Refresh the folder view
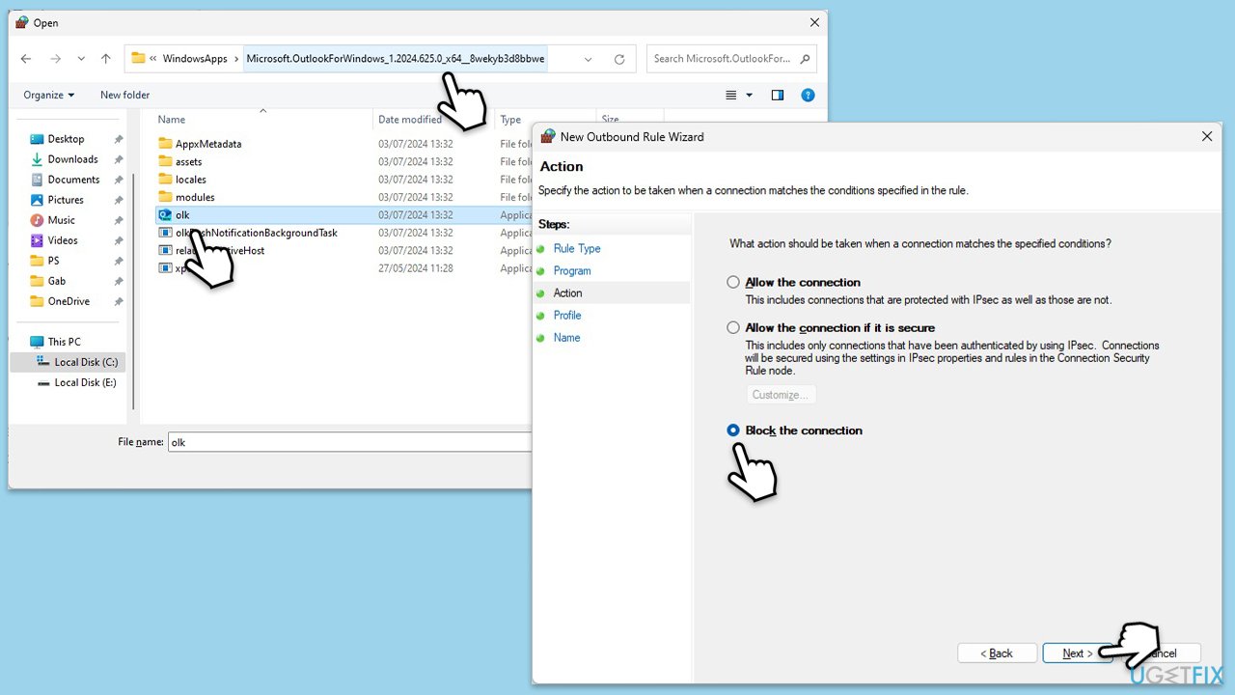Viewport: 1235px width, 695px height. 619,59
